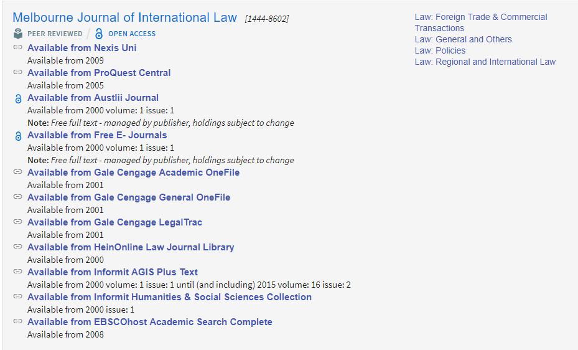The image size is (578, 350).
Task: Click the peer reviewed book icon
Action: tap(17, 34)
